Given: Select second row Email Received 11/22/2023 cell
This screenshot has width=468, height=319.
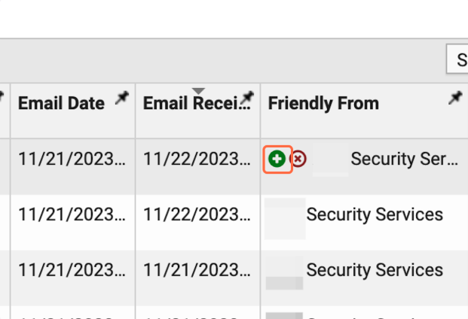Looking at the screenshot, I should (197, 215).
